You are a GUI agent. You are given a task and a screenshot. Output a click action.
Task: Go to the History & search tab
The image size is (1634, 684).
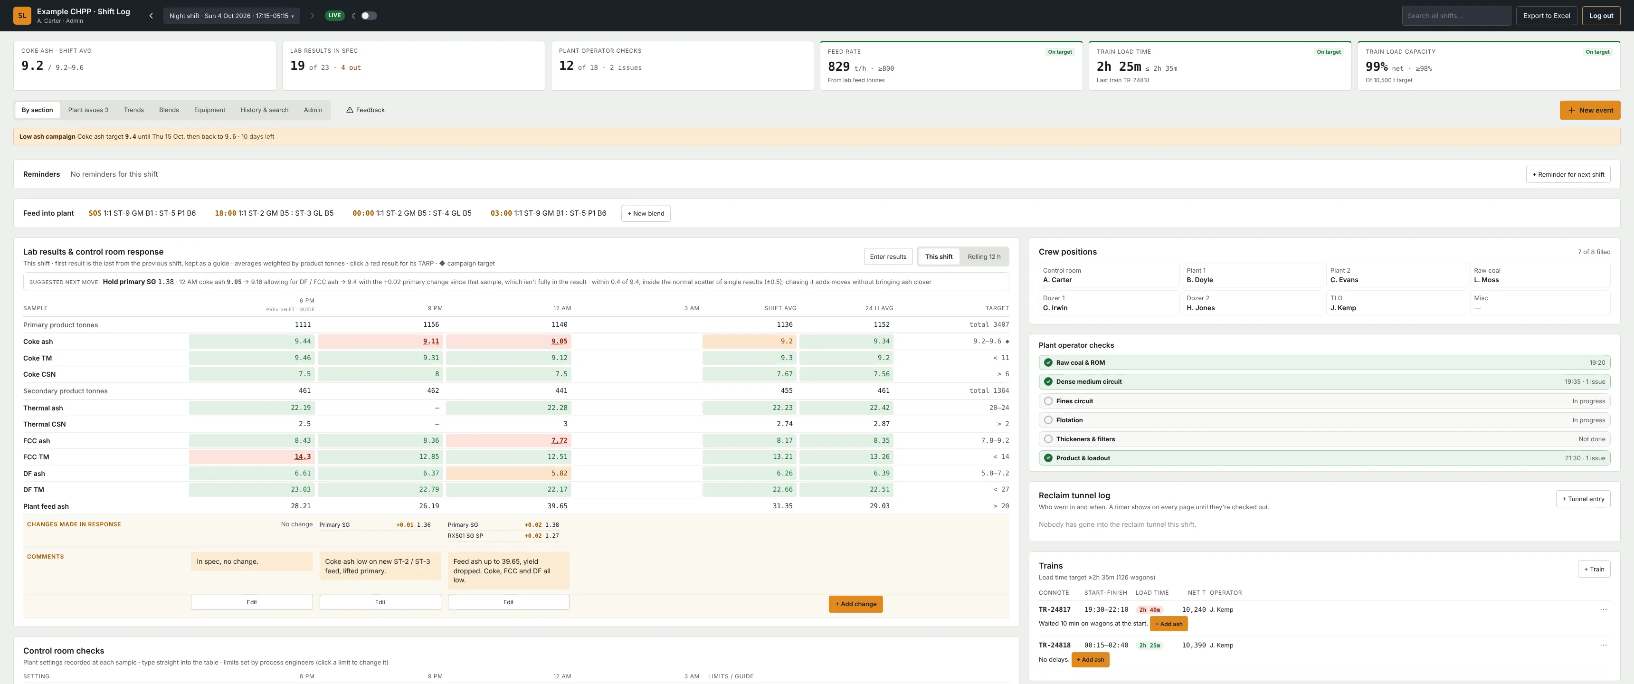pos(265,110)
